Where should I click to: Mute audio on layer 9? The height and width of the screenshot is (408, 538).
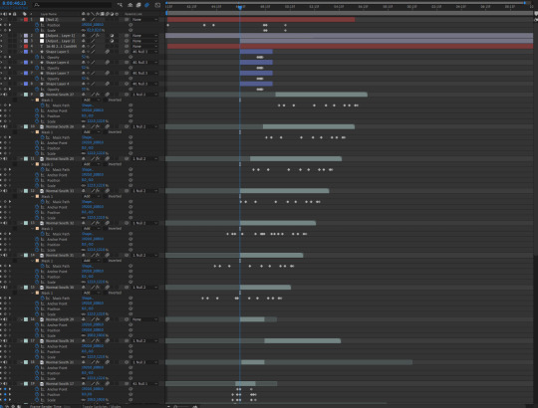5,95
